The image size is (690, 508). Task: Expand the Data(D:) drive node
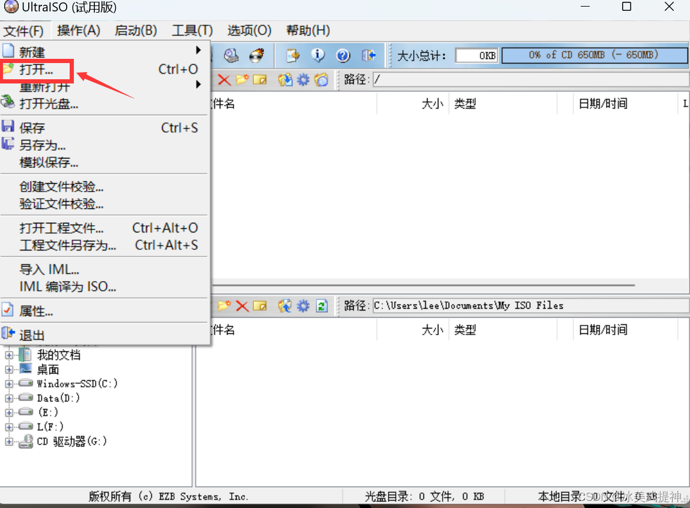(9, 398)
